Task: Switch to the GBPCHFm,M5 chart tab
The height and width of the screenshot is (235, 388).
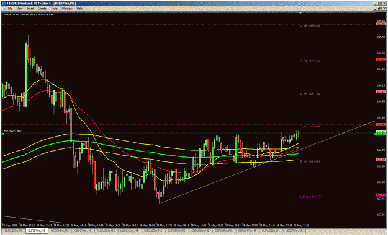Action: tap(223, 231)
